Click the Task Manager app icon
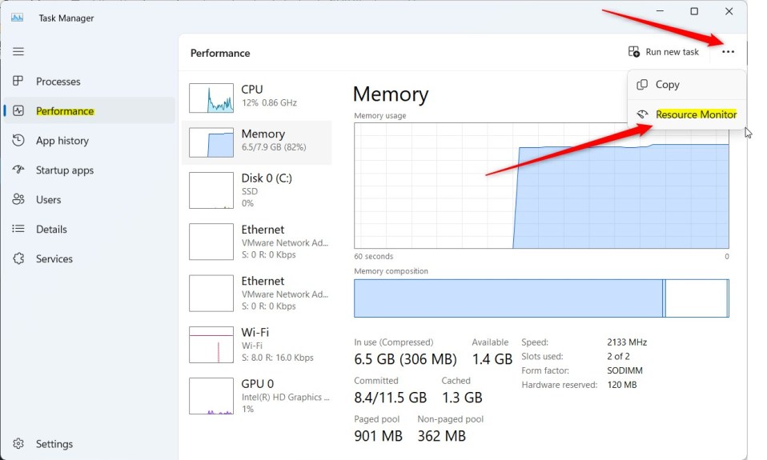767x460 pixels. point(18,18)
